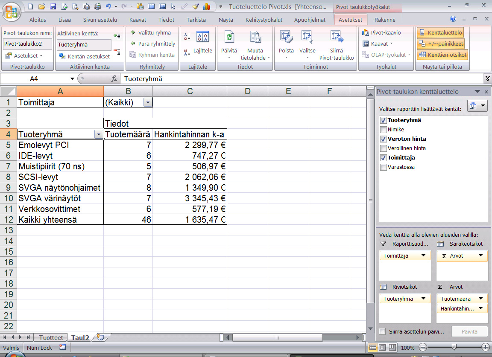Insert a Pivot-kaavio chart

[x=381, y=32]
